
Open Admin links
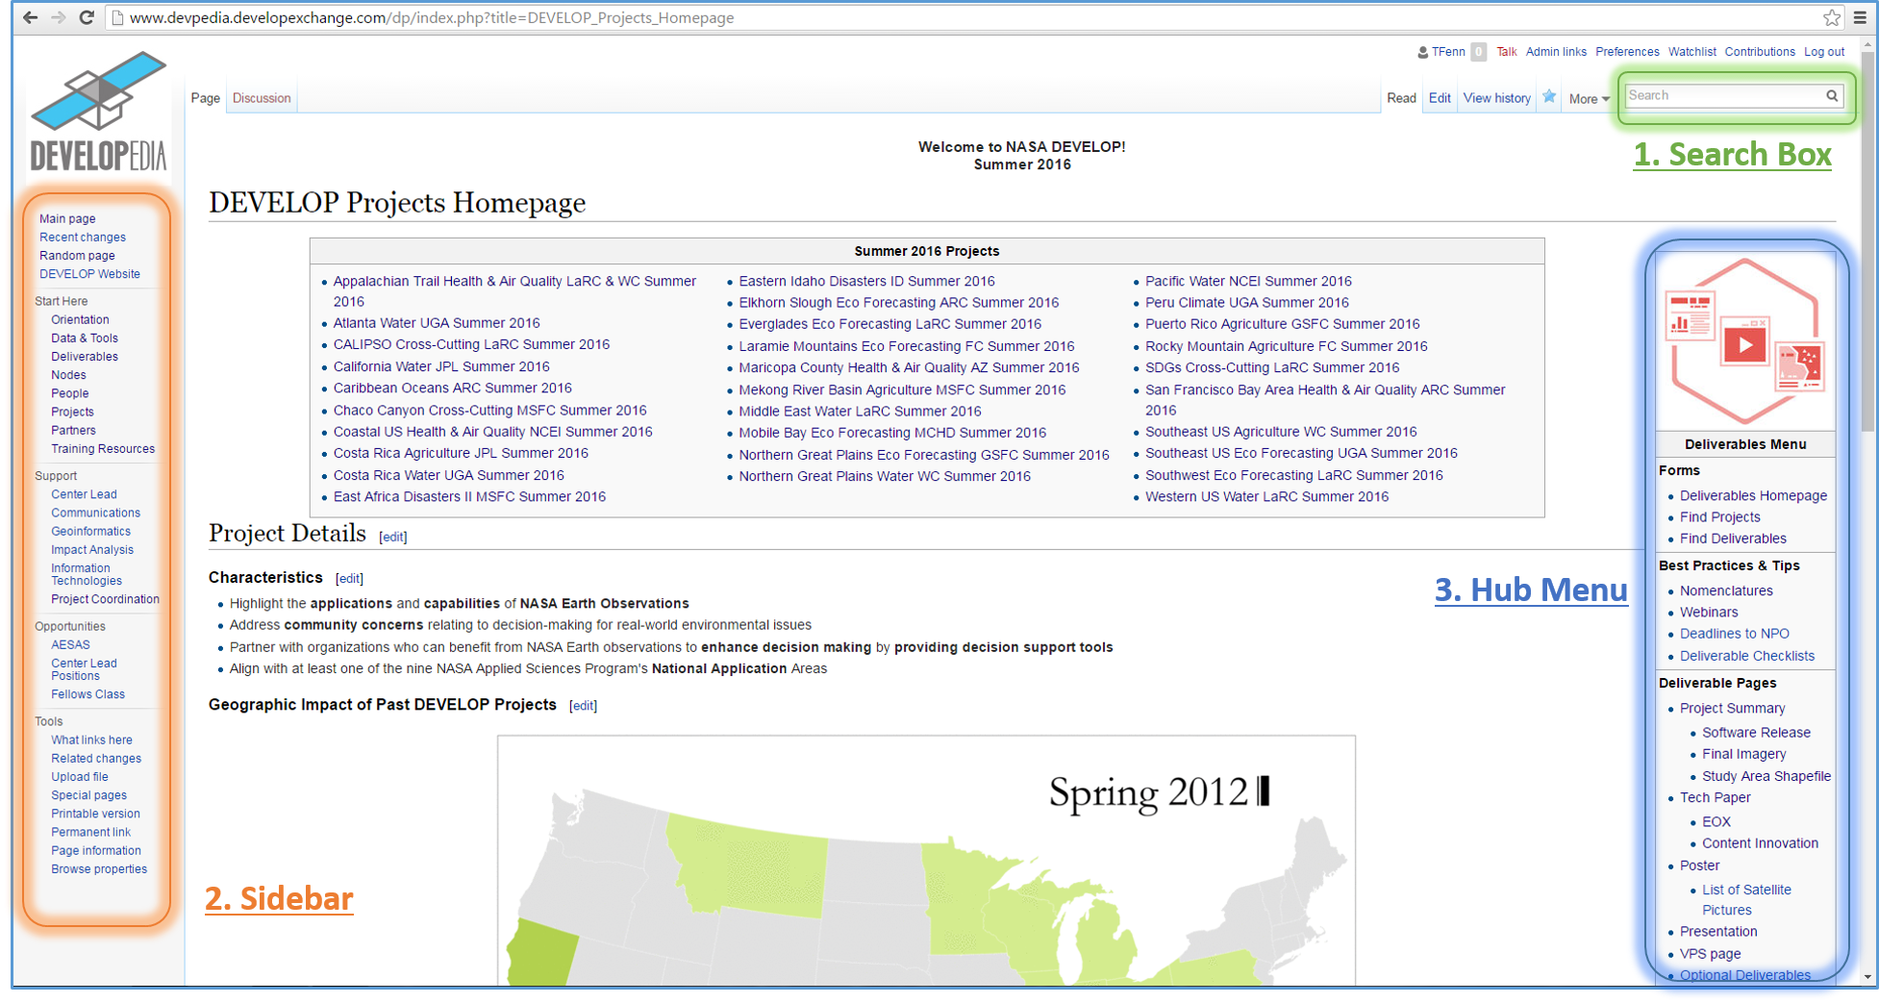[1556, 52]
